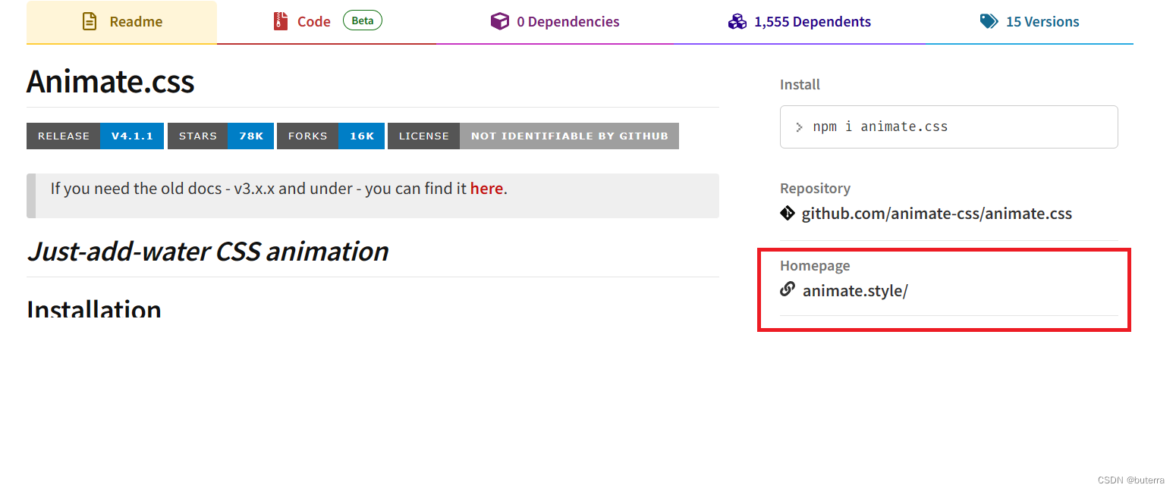Click the Install label
1176x491 pixels.
(800, 84)
